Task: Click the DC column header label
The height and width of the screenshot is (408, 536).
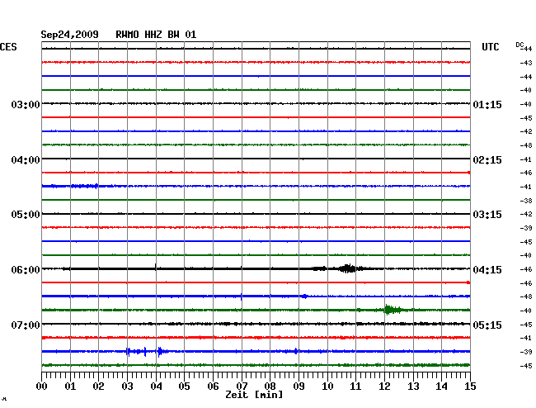Action: [520, 45]
